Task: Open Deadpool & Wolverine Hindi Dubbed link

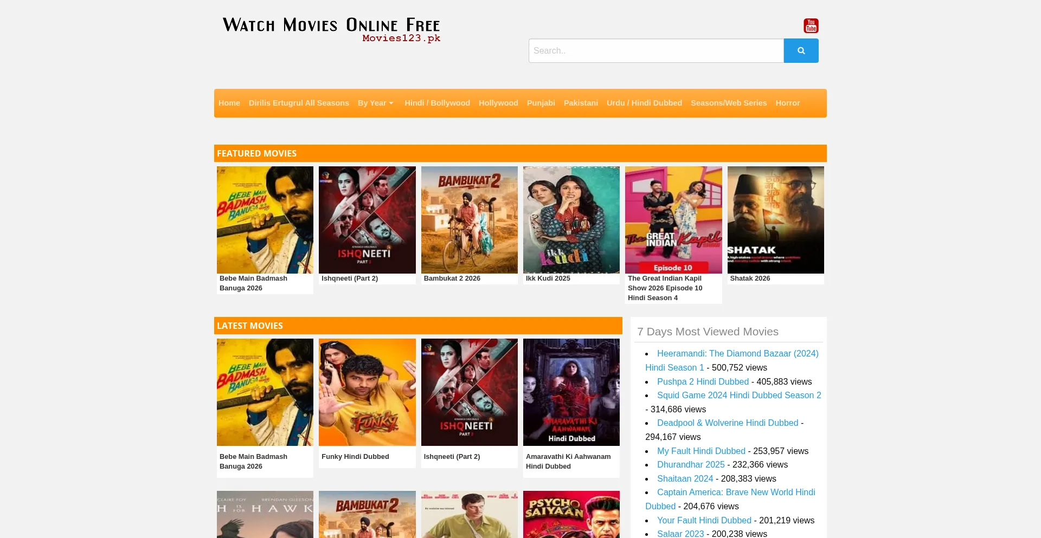Action: point(728,423)
